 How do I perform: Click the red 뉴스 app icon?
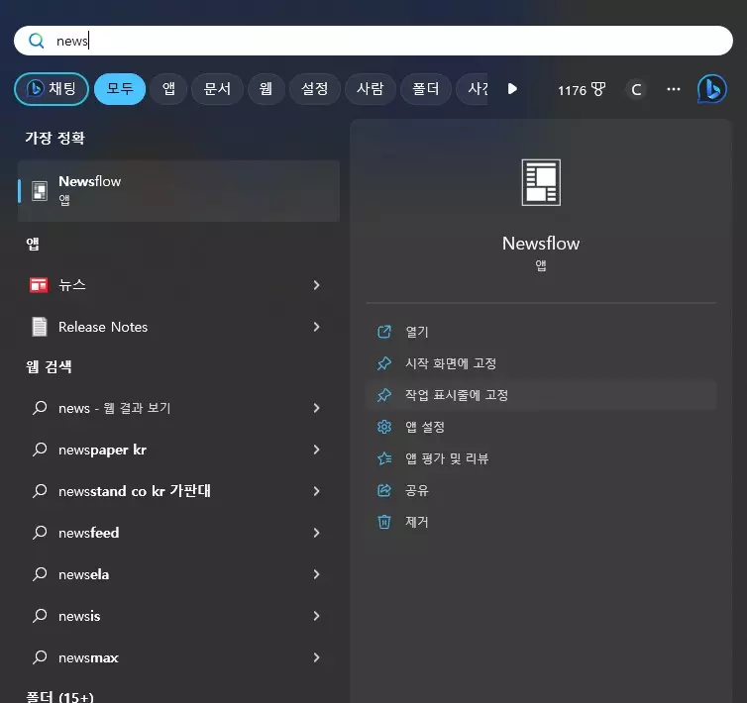(x=39, y=285)
